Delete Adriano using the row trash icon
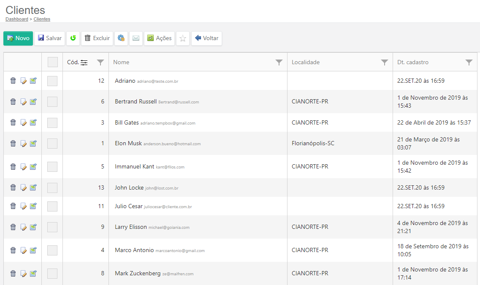Viewport: 480px width, 285px height. pyautogui.click(x=13, y=81)
